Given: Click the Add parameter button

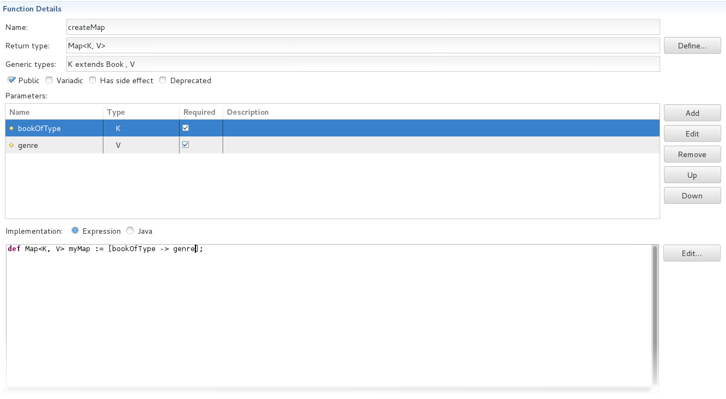Looking at the screenshot, I should click(692, 113).
